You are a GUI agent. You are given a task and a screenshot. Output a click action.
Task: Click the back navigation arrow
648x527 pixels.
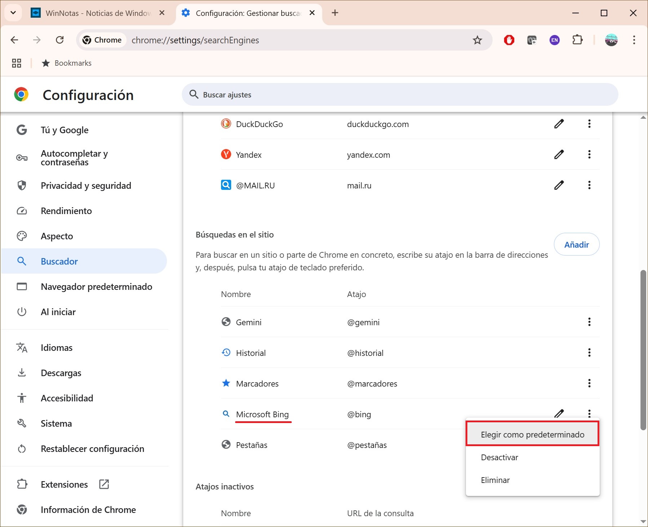pyautogui.click(x=14, y=40)
